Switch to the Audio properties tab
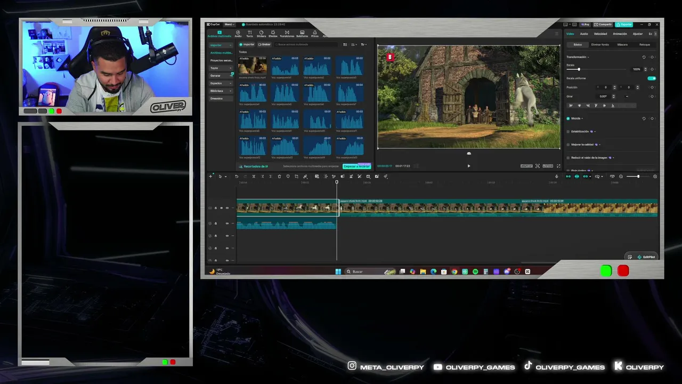The image size is (682, 384). point(584,34)
